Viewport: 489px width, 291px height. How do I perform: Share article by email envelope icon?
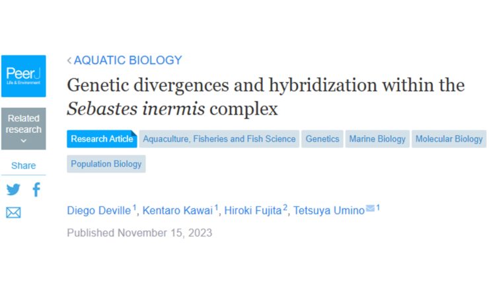[13, 212]
